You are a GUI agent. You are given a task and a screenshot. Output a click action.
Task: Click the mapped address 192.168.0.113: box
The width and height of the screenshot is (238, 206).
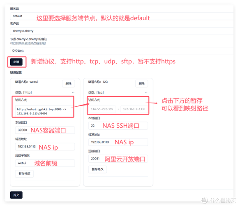click(134, 109)
